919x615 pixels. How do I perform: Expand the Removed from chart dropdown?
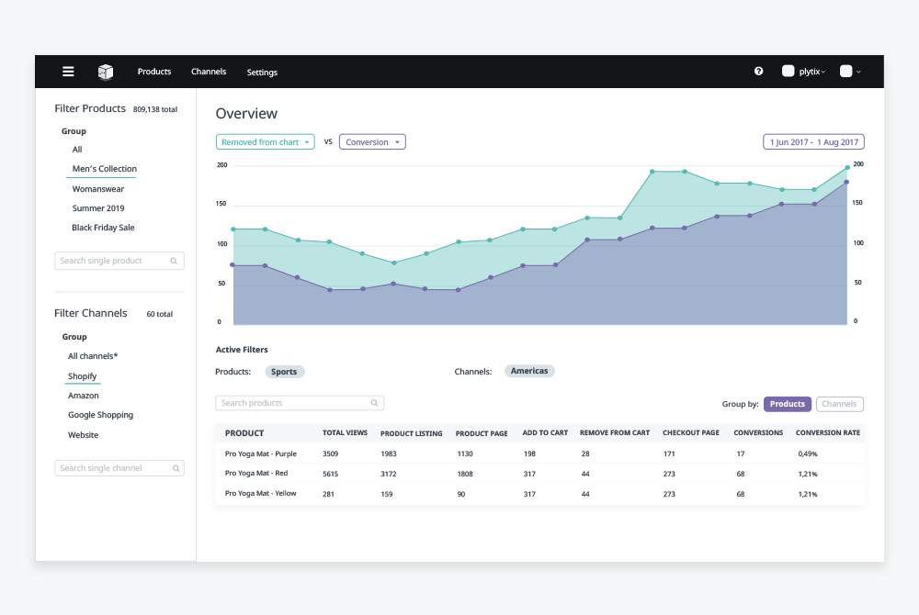coord(266,142)
